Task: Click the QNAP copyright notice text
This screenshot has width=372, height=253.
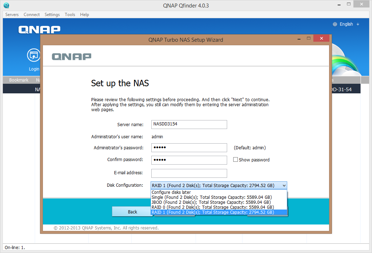Action: (x=106, y=228)
